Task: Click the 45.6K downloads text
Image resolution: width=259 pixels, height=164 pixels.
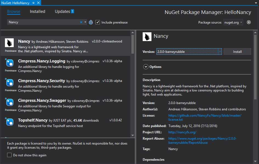Action: tap(86, 120)
